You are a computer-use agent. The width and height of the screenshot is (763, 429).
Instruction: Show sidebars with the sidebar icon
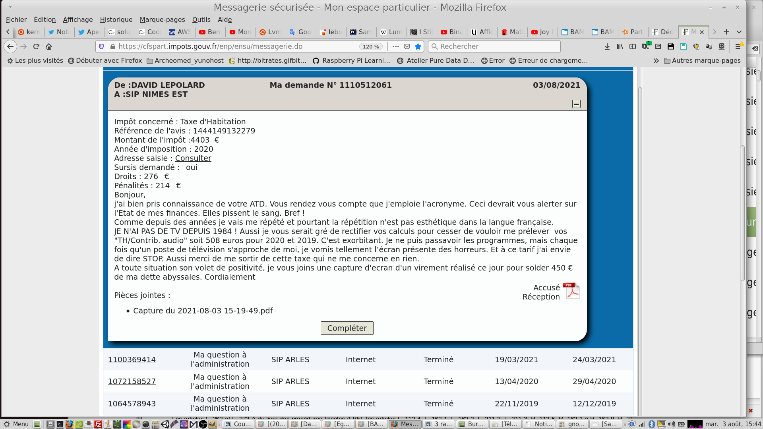click(632, 46)
